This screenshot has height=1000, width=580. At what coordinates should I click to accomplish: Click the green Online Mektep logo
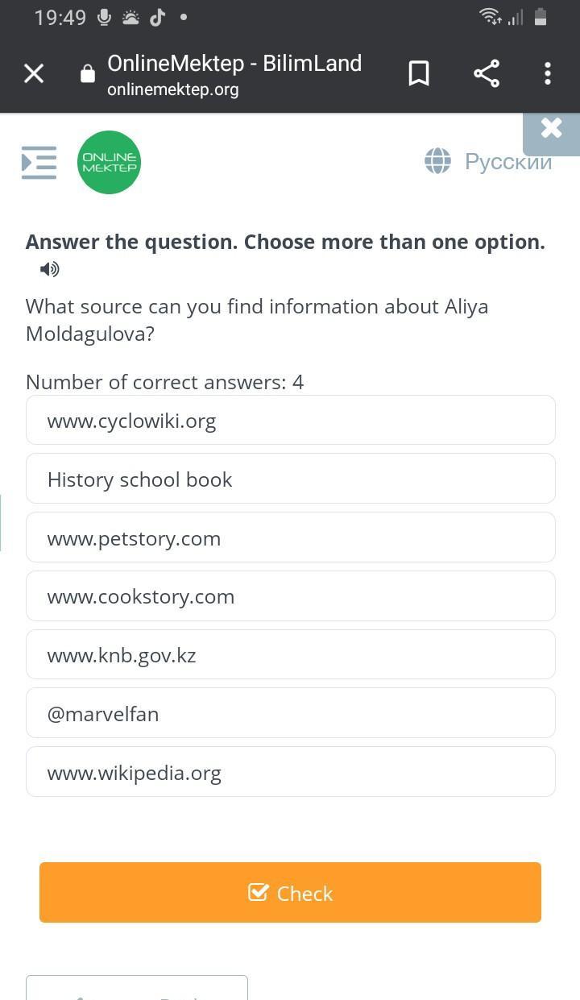(109, 162)
